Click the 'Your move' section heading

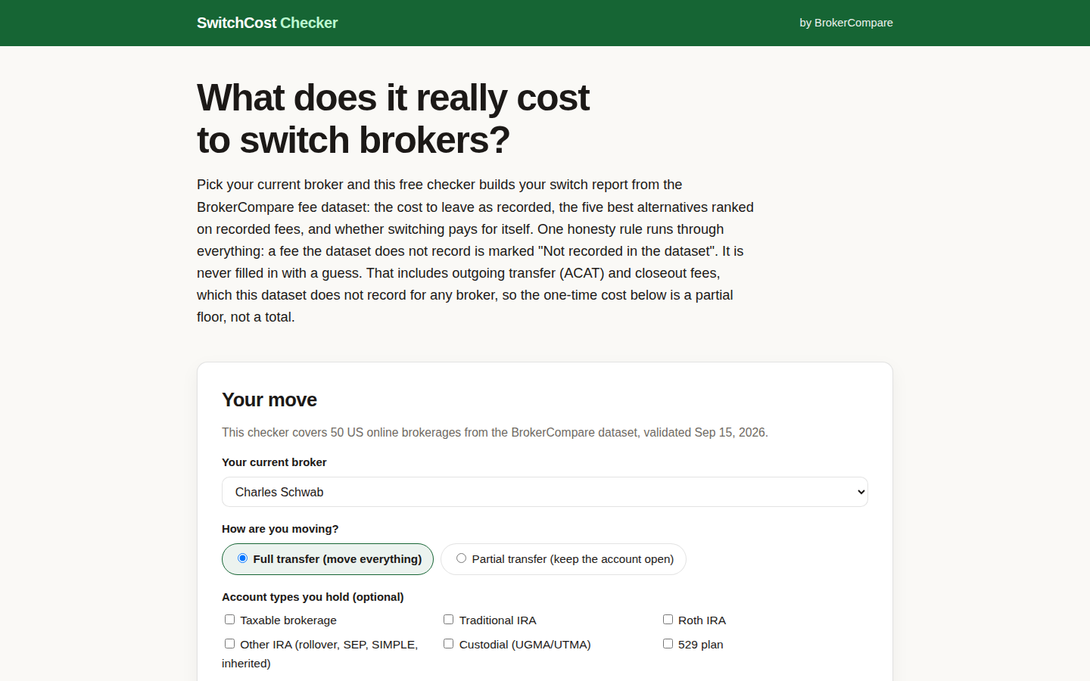click(269, 400)
